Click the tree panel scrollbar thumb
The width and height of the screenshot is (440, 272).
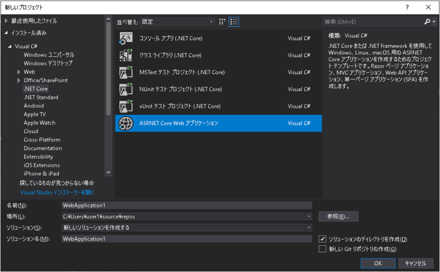point(108,69)
